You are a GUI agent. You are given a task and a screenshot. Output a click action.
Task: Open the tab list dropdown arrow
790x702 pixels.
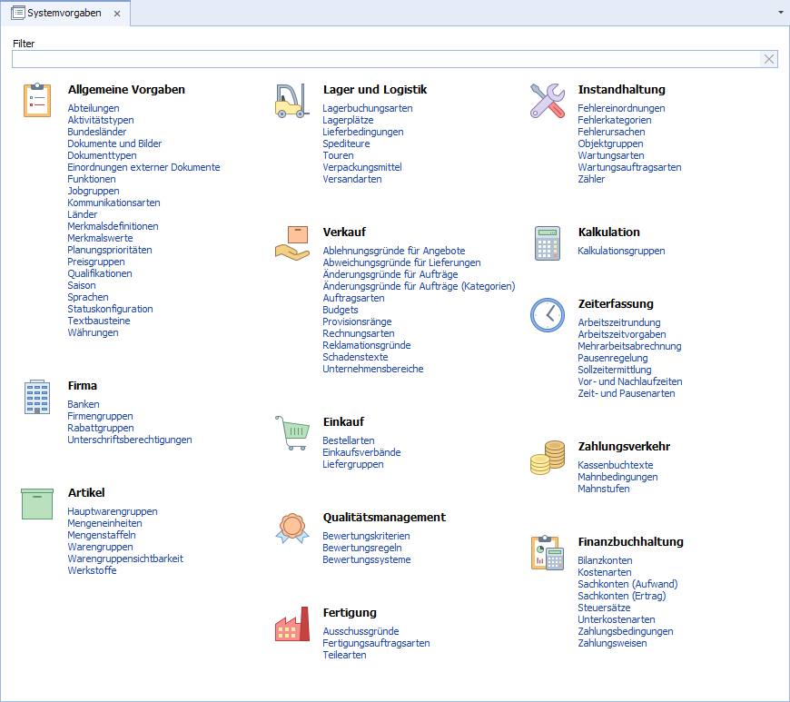click(x=781, y=14)
